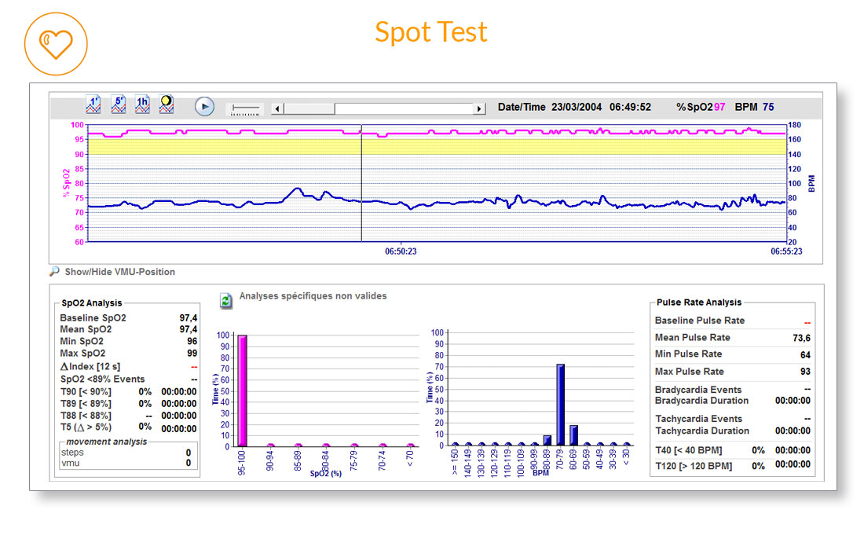Click the 'T5 (Δ > 5%)' label
The image size is (864, 550).
pos(86,427)
